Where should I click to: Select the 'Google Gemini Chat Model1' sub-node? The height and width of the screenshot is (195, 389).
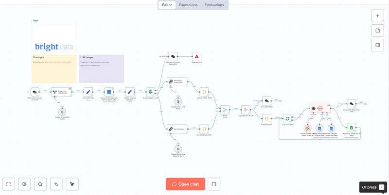click(62, 112)
